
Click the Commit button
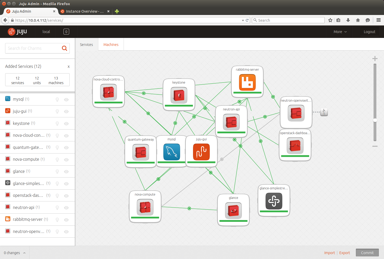pyautogui.click(x=367, y=253)
